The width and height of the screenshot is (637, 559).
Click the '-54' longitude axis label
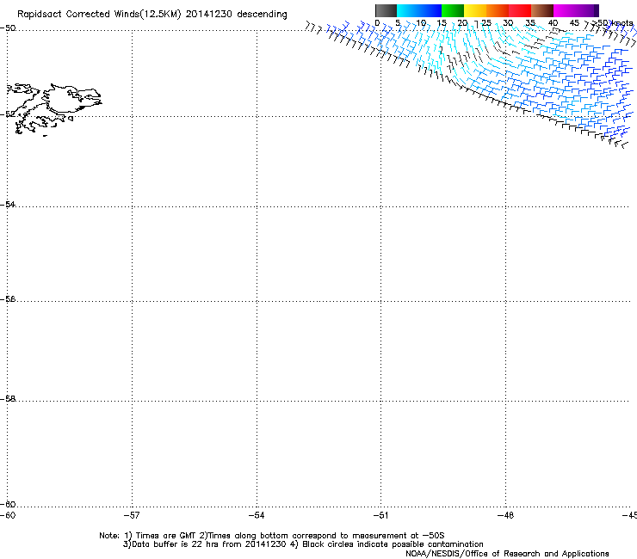tap(257, 515)
